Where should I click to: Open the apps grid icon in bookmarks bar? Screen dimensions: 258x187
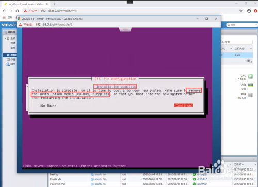tap(4, 18)
